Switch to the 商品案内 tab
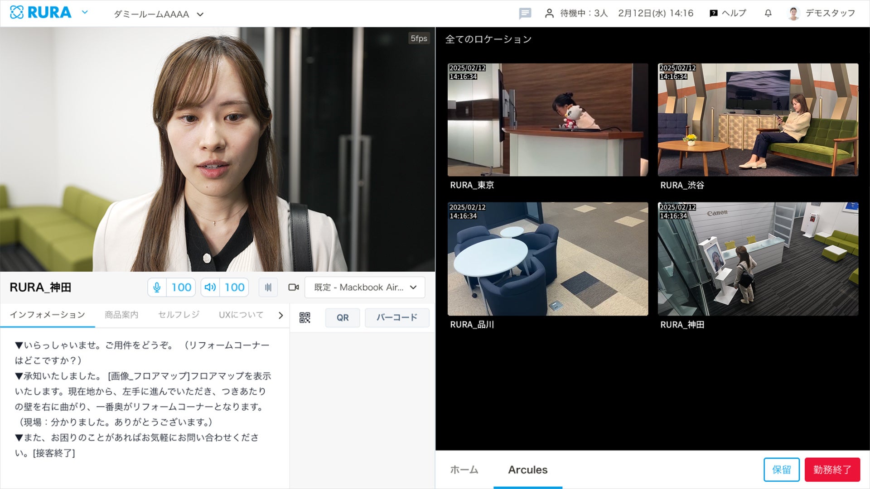The image size is (870, 489). (x=121, y=315)
